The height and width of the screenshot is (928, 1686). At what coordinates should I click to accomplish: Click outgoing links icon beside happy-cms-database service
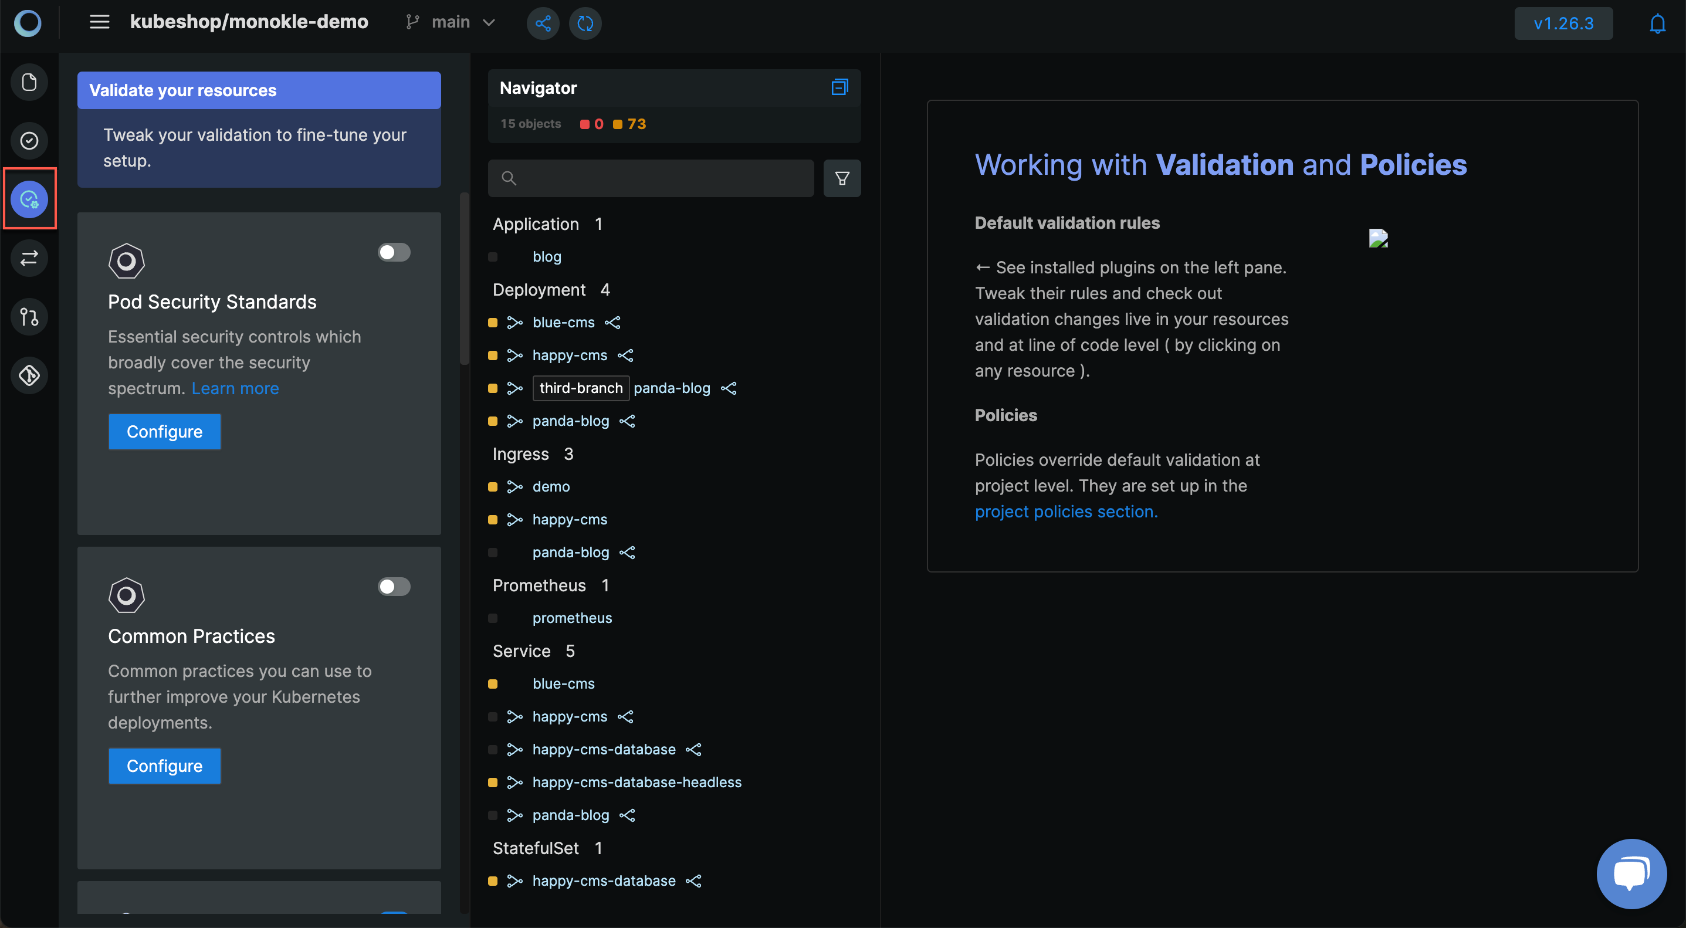pyautogui.click(x=694, y=749)
